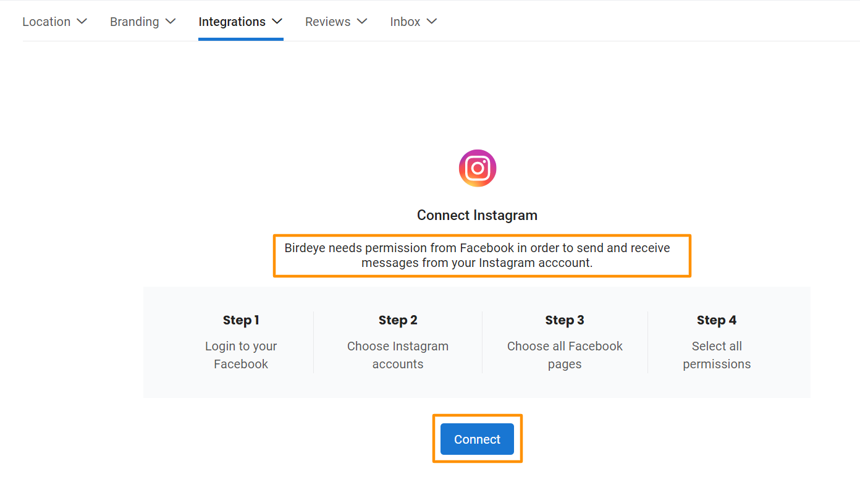Click the Step 3 heading
The width and height of the screenshot is (860, 482).
click(565, 320)
